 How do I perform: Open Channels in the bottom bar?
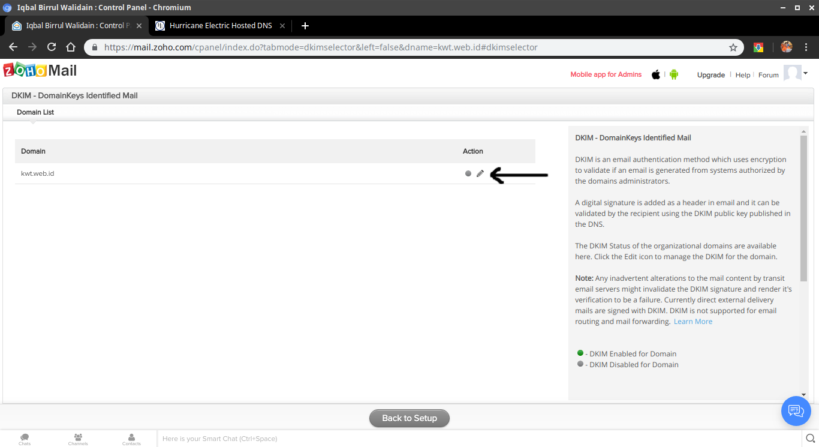(78, 439)
